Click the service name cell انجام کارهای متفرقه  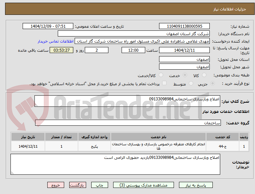158,146
